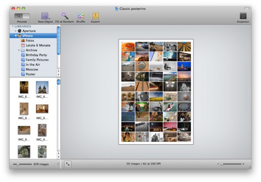261x182 pixels.
Task: Click the zoom-out minus icon
Action: tap(218, 164)
